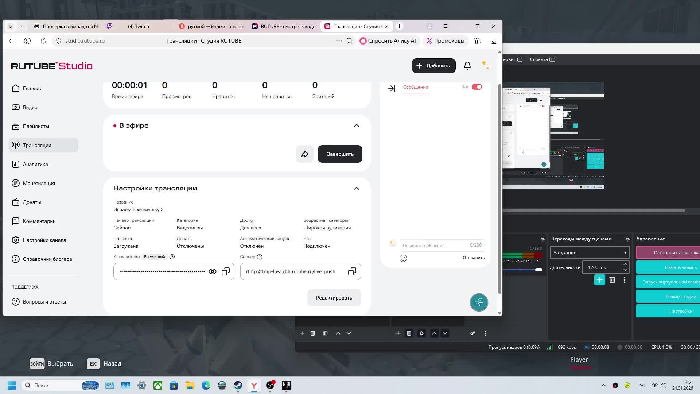
Task: Open help tooltip next to Сервер label
Action: point(260,257)
